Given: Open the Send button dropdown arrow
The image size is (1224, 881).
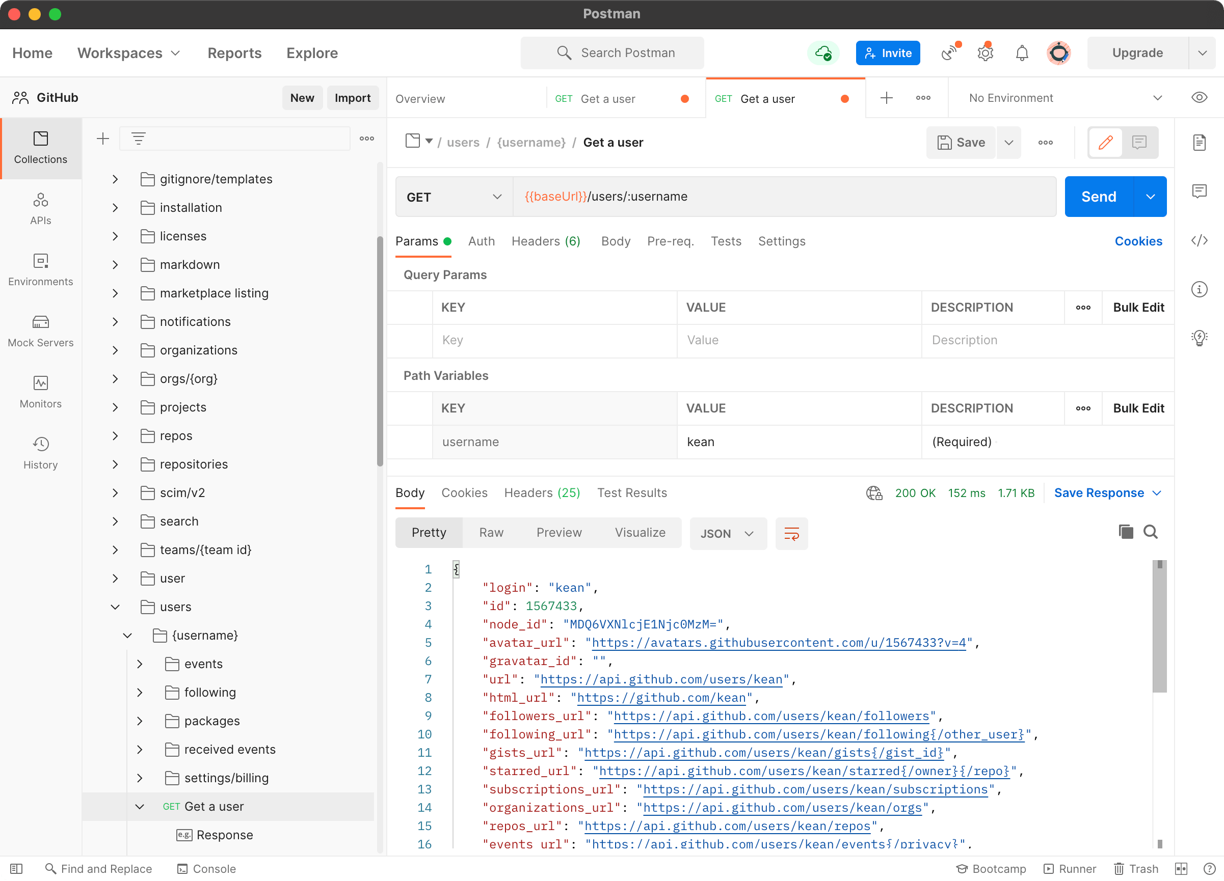Looking at the screenshot, I should [1150, 197].
